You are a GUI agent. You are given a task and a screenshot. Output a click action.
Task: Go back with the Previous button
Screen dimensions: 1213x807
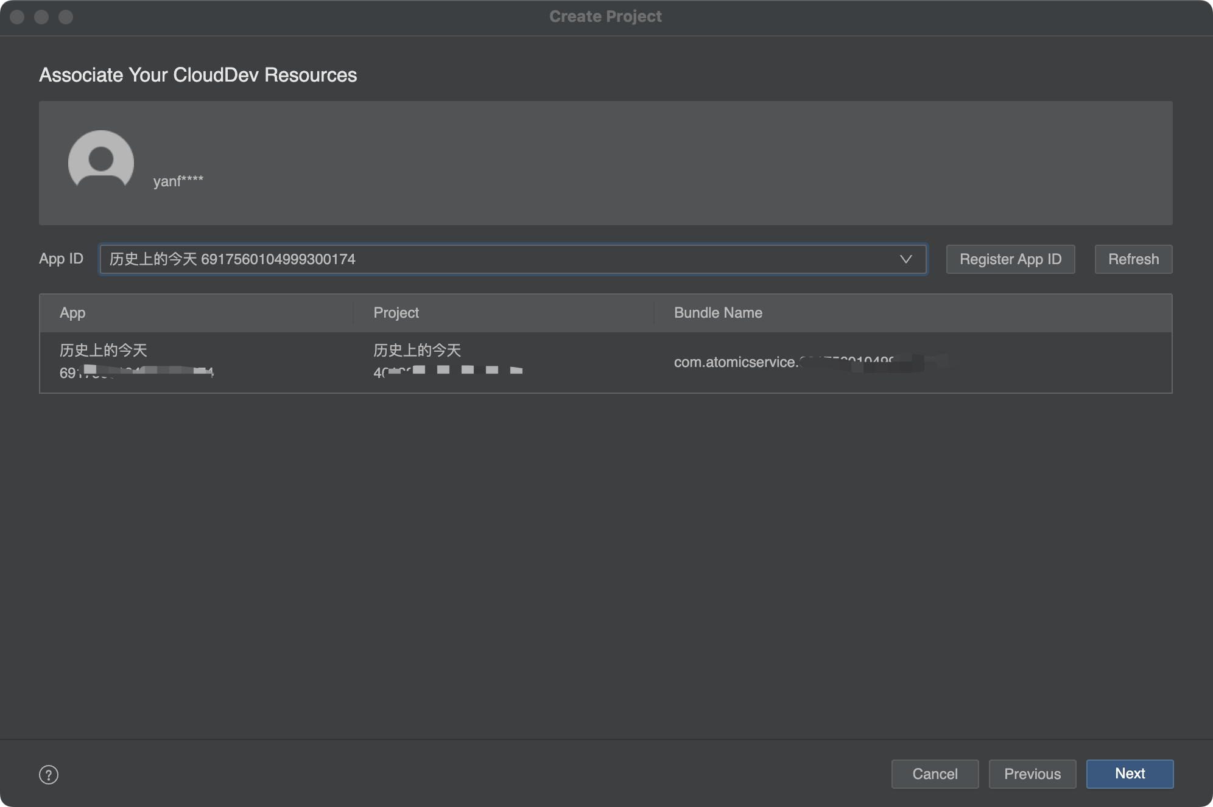coord(1032,774)
